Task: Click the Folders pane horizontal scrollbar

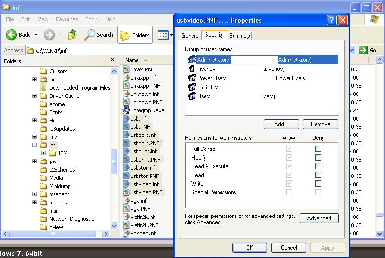Action: coord(58,234)
